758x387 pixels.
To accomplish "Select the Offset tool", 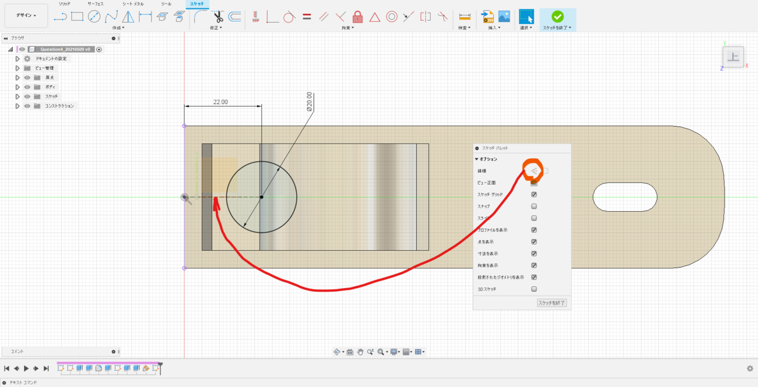I will tap(234, 16).
